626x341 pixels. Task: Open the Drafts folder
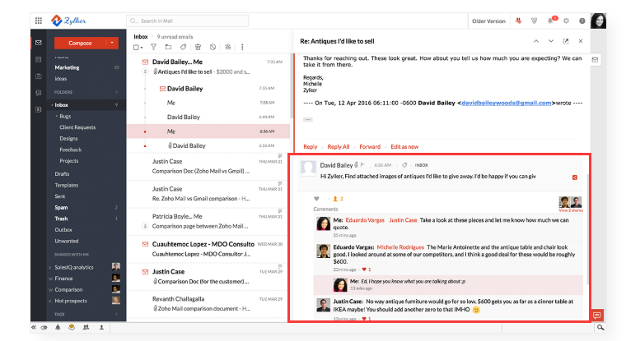coord(62,174)
